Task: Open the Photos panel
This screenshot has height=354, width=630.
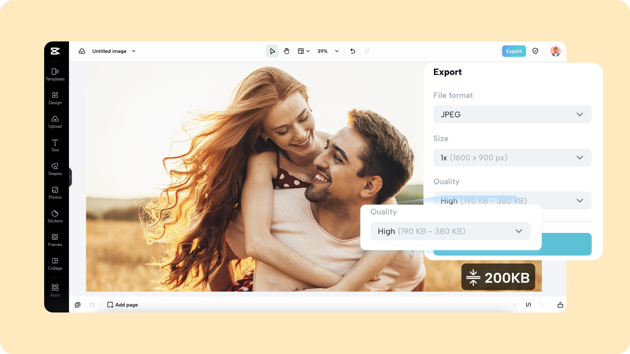Action: tap(55, 192)
